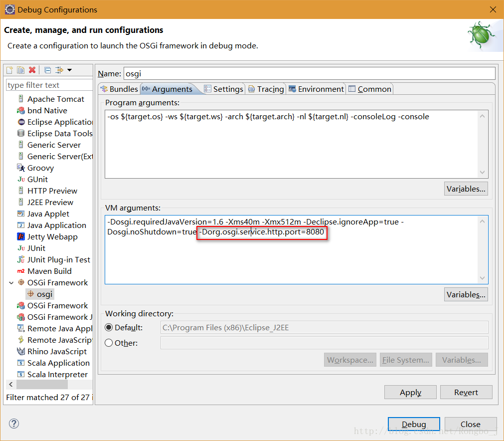Switch to the Settings tab

224,89
